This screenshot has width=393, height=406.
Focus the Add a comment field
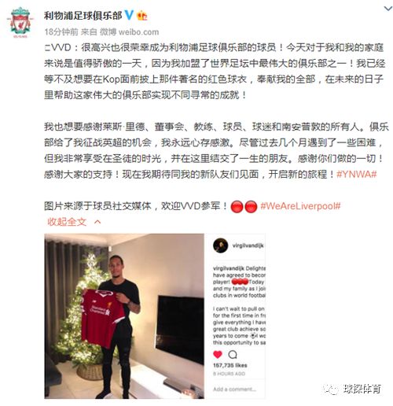click(234, 389)
